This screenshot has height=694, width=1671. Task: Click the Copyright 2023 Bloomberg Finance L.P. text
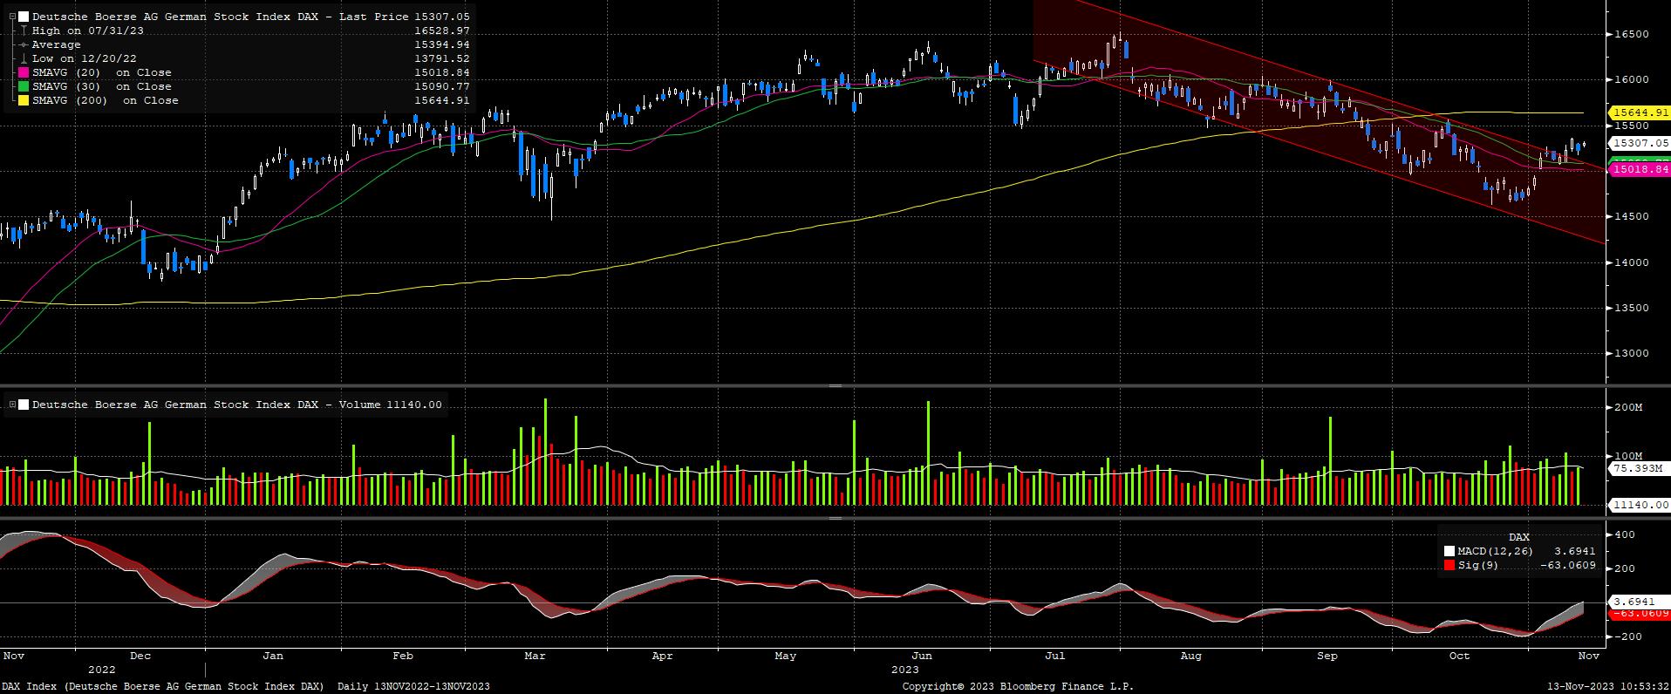click(x=1018, y=686)
